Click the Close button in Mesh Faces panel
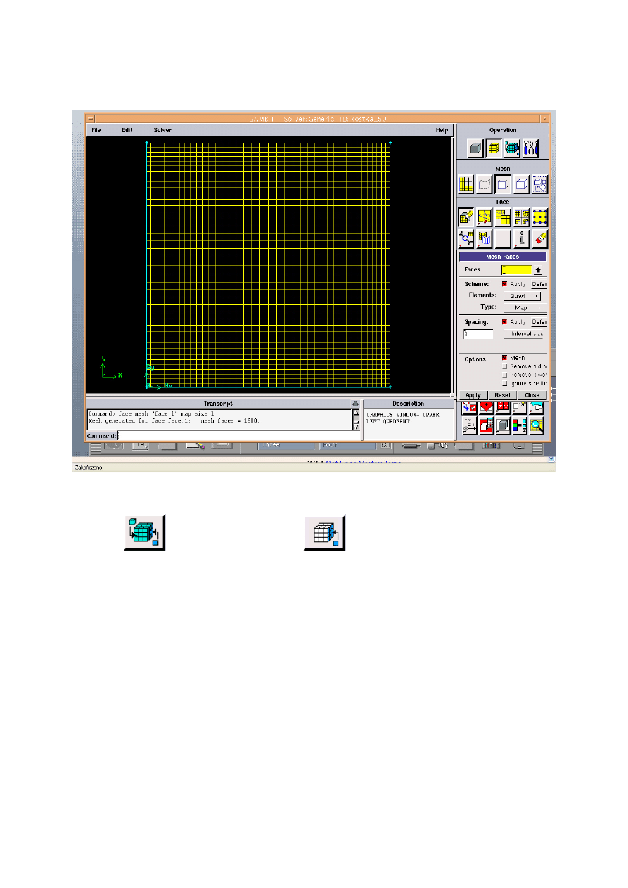This screenshot has width=628, height=888. [x=532, y=395]
